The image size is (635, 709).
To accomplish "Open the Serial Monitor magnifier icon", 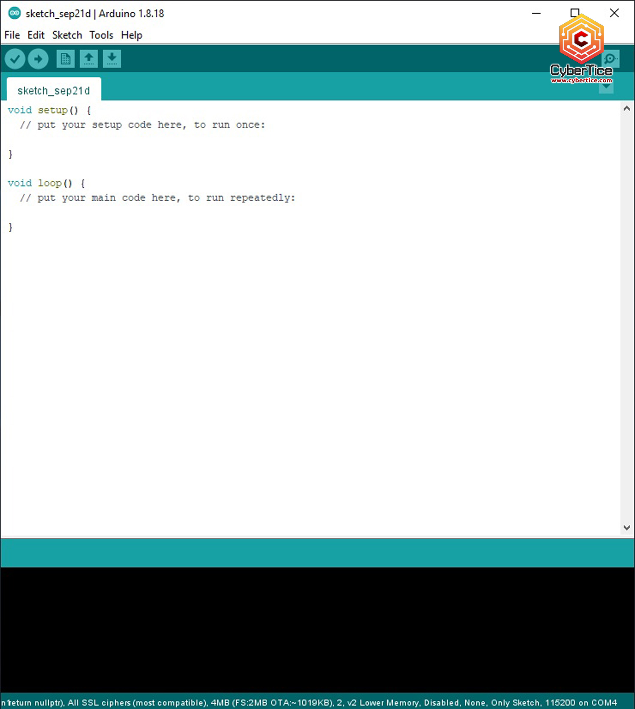I will (610, 59).
